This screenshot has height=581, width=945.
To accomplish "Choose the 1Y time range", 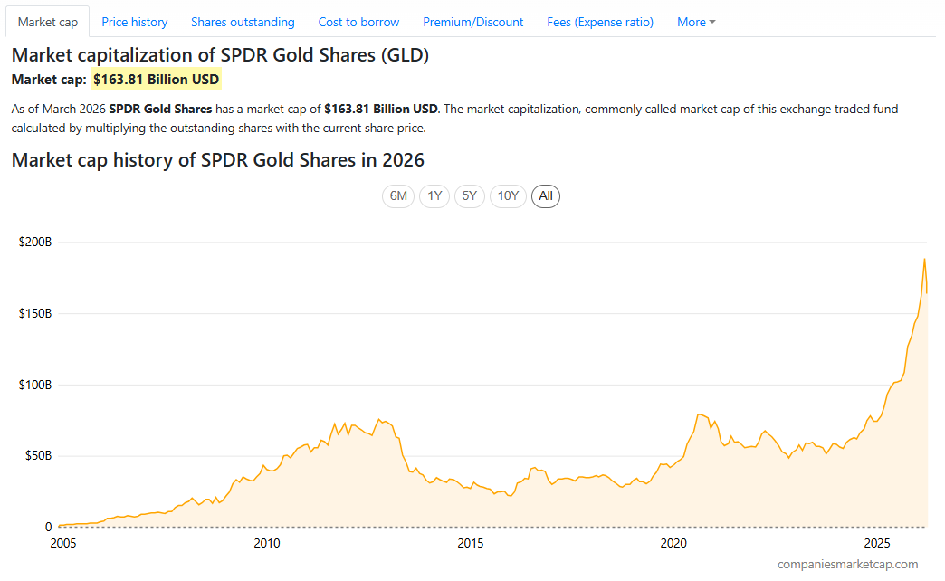I will click(434, 195).
